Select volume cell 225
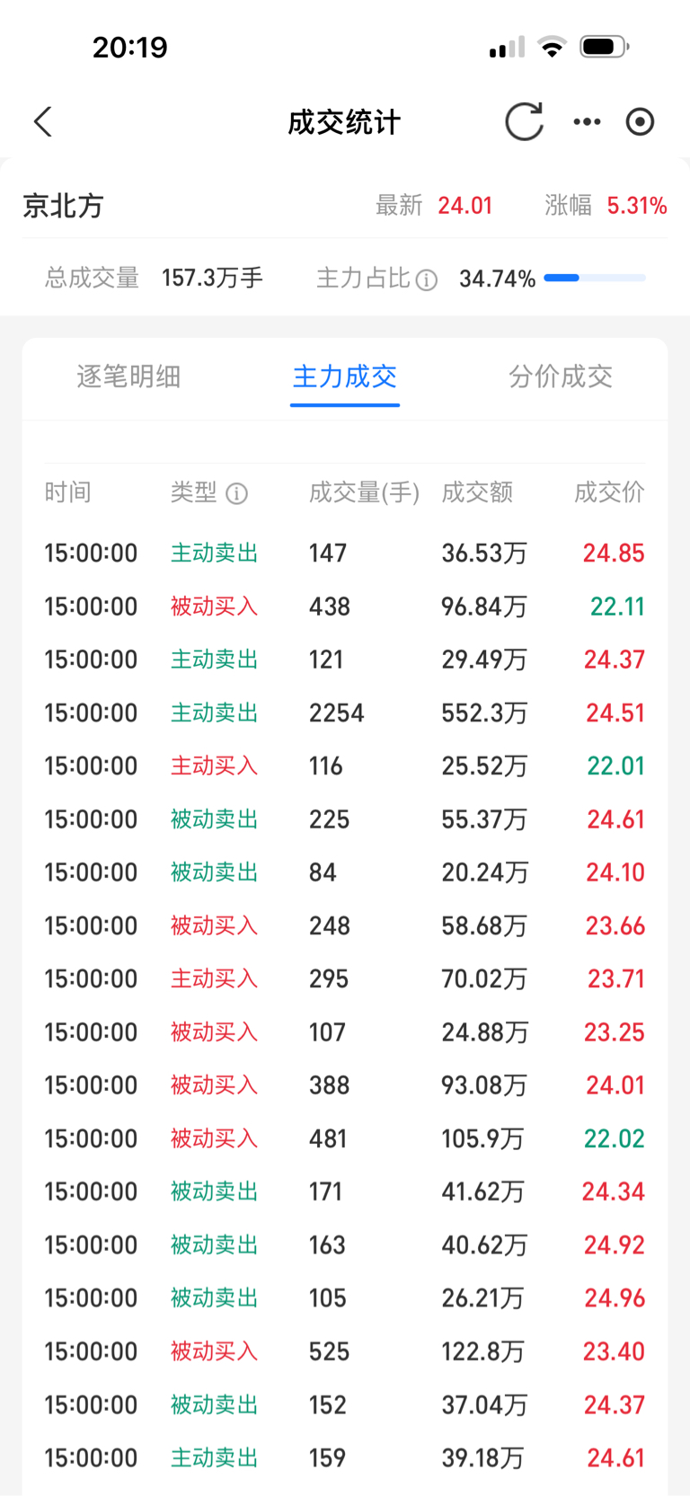This screenshot has width=690, height=1496. (330, 819)
